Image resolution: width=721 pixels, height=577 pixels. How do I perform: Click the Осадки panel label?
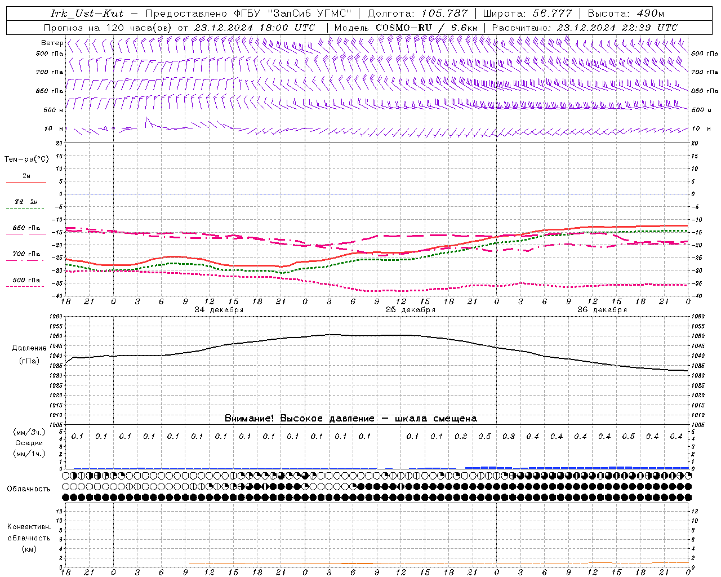point(29,443)
